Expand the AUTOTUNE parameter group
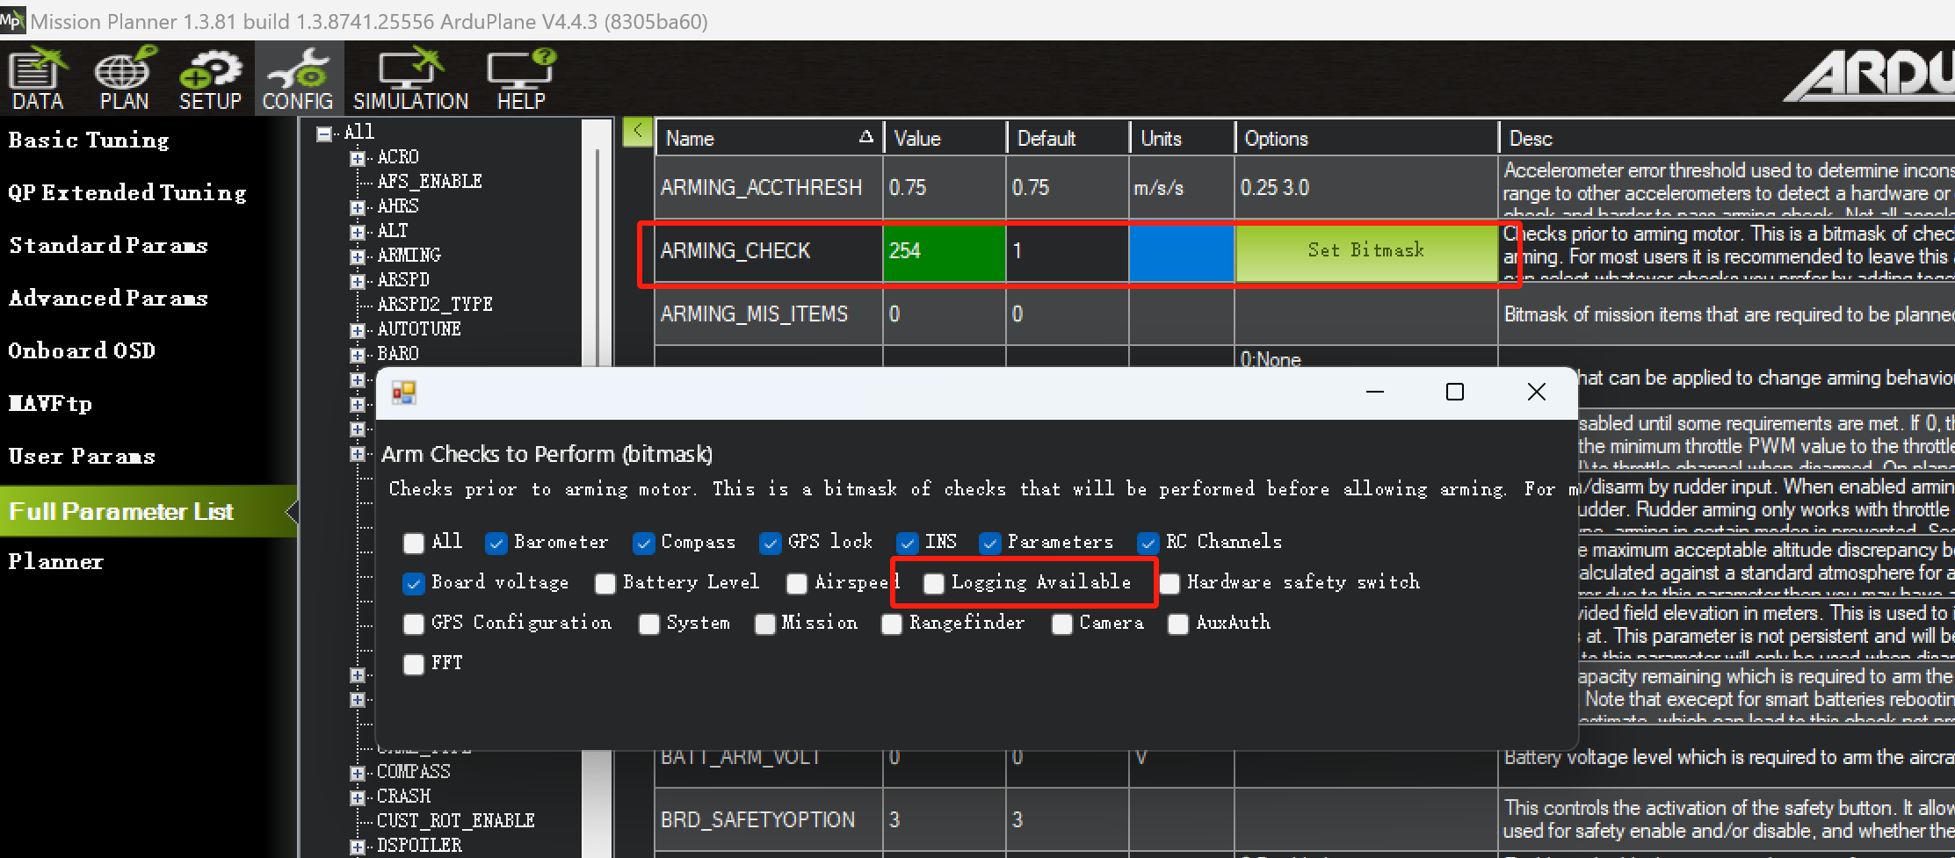1955x858 pixels. tap(357, 330)
